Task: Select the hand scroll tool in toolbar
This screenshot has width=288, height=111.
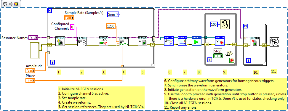Action: 5,4
